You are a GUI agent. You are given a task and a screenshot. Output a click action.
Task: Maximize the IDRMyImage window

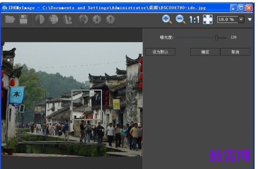click(241, 8)
